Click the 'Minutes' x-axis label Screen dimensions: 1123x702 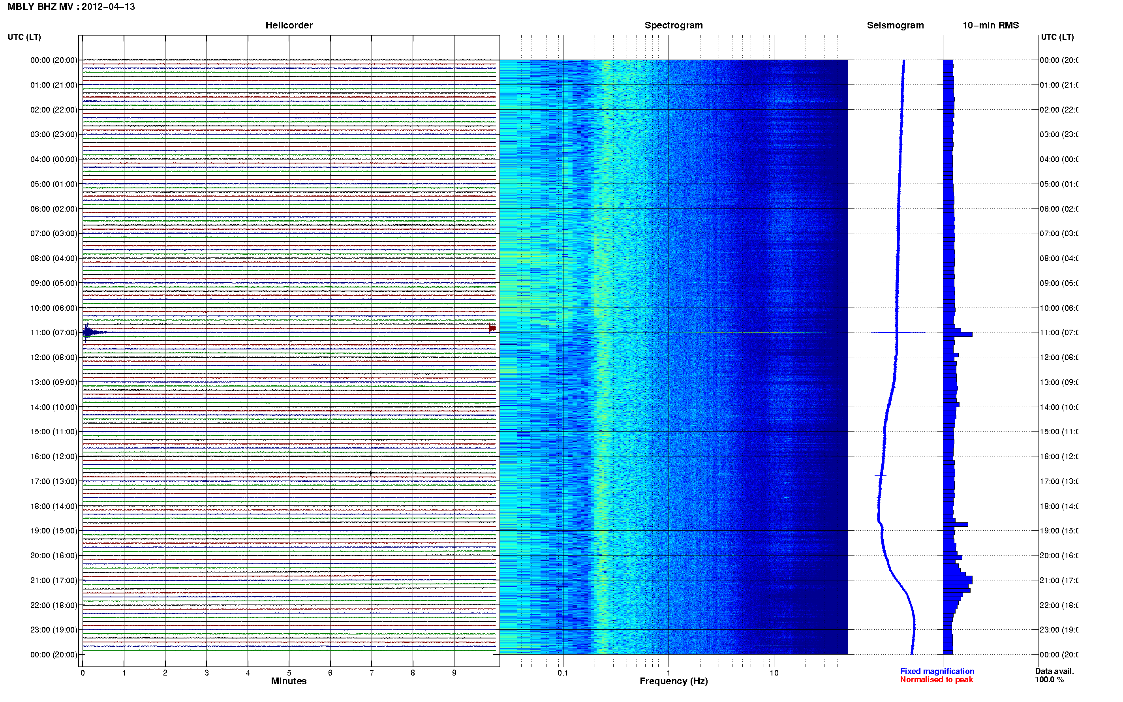289,681
